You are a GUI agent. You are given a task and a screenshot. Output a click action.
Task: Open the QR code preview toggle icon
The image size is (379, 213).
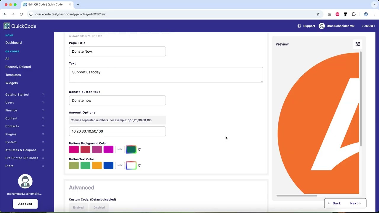click(x=358, y=44)
